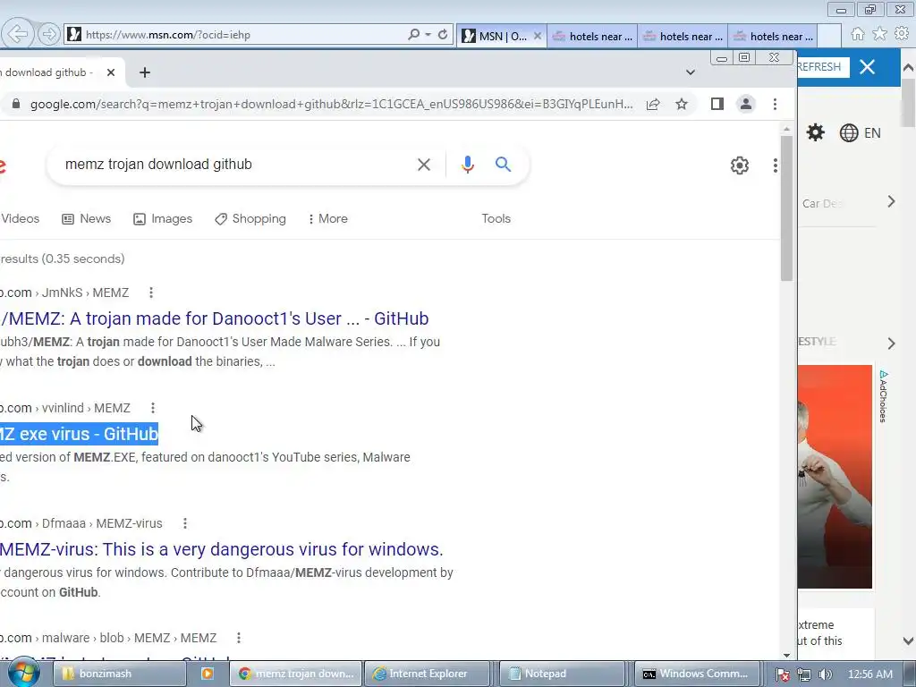The image size is (916, 687).
Task: Switch to the first hotels near tab
Action: [x=593, y=36]
